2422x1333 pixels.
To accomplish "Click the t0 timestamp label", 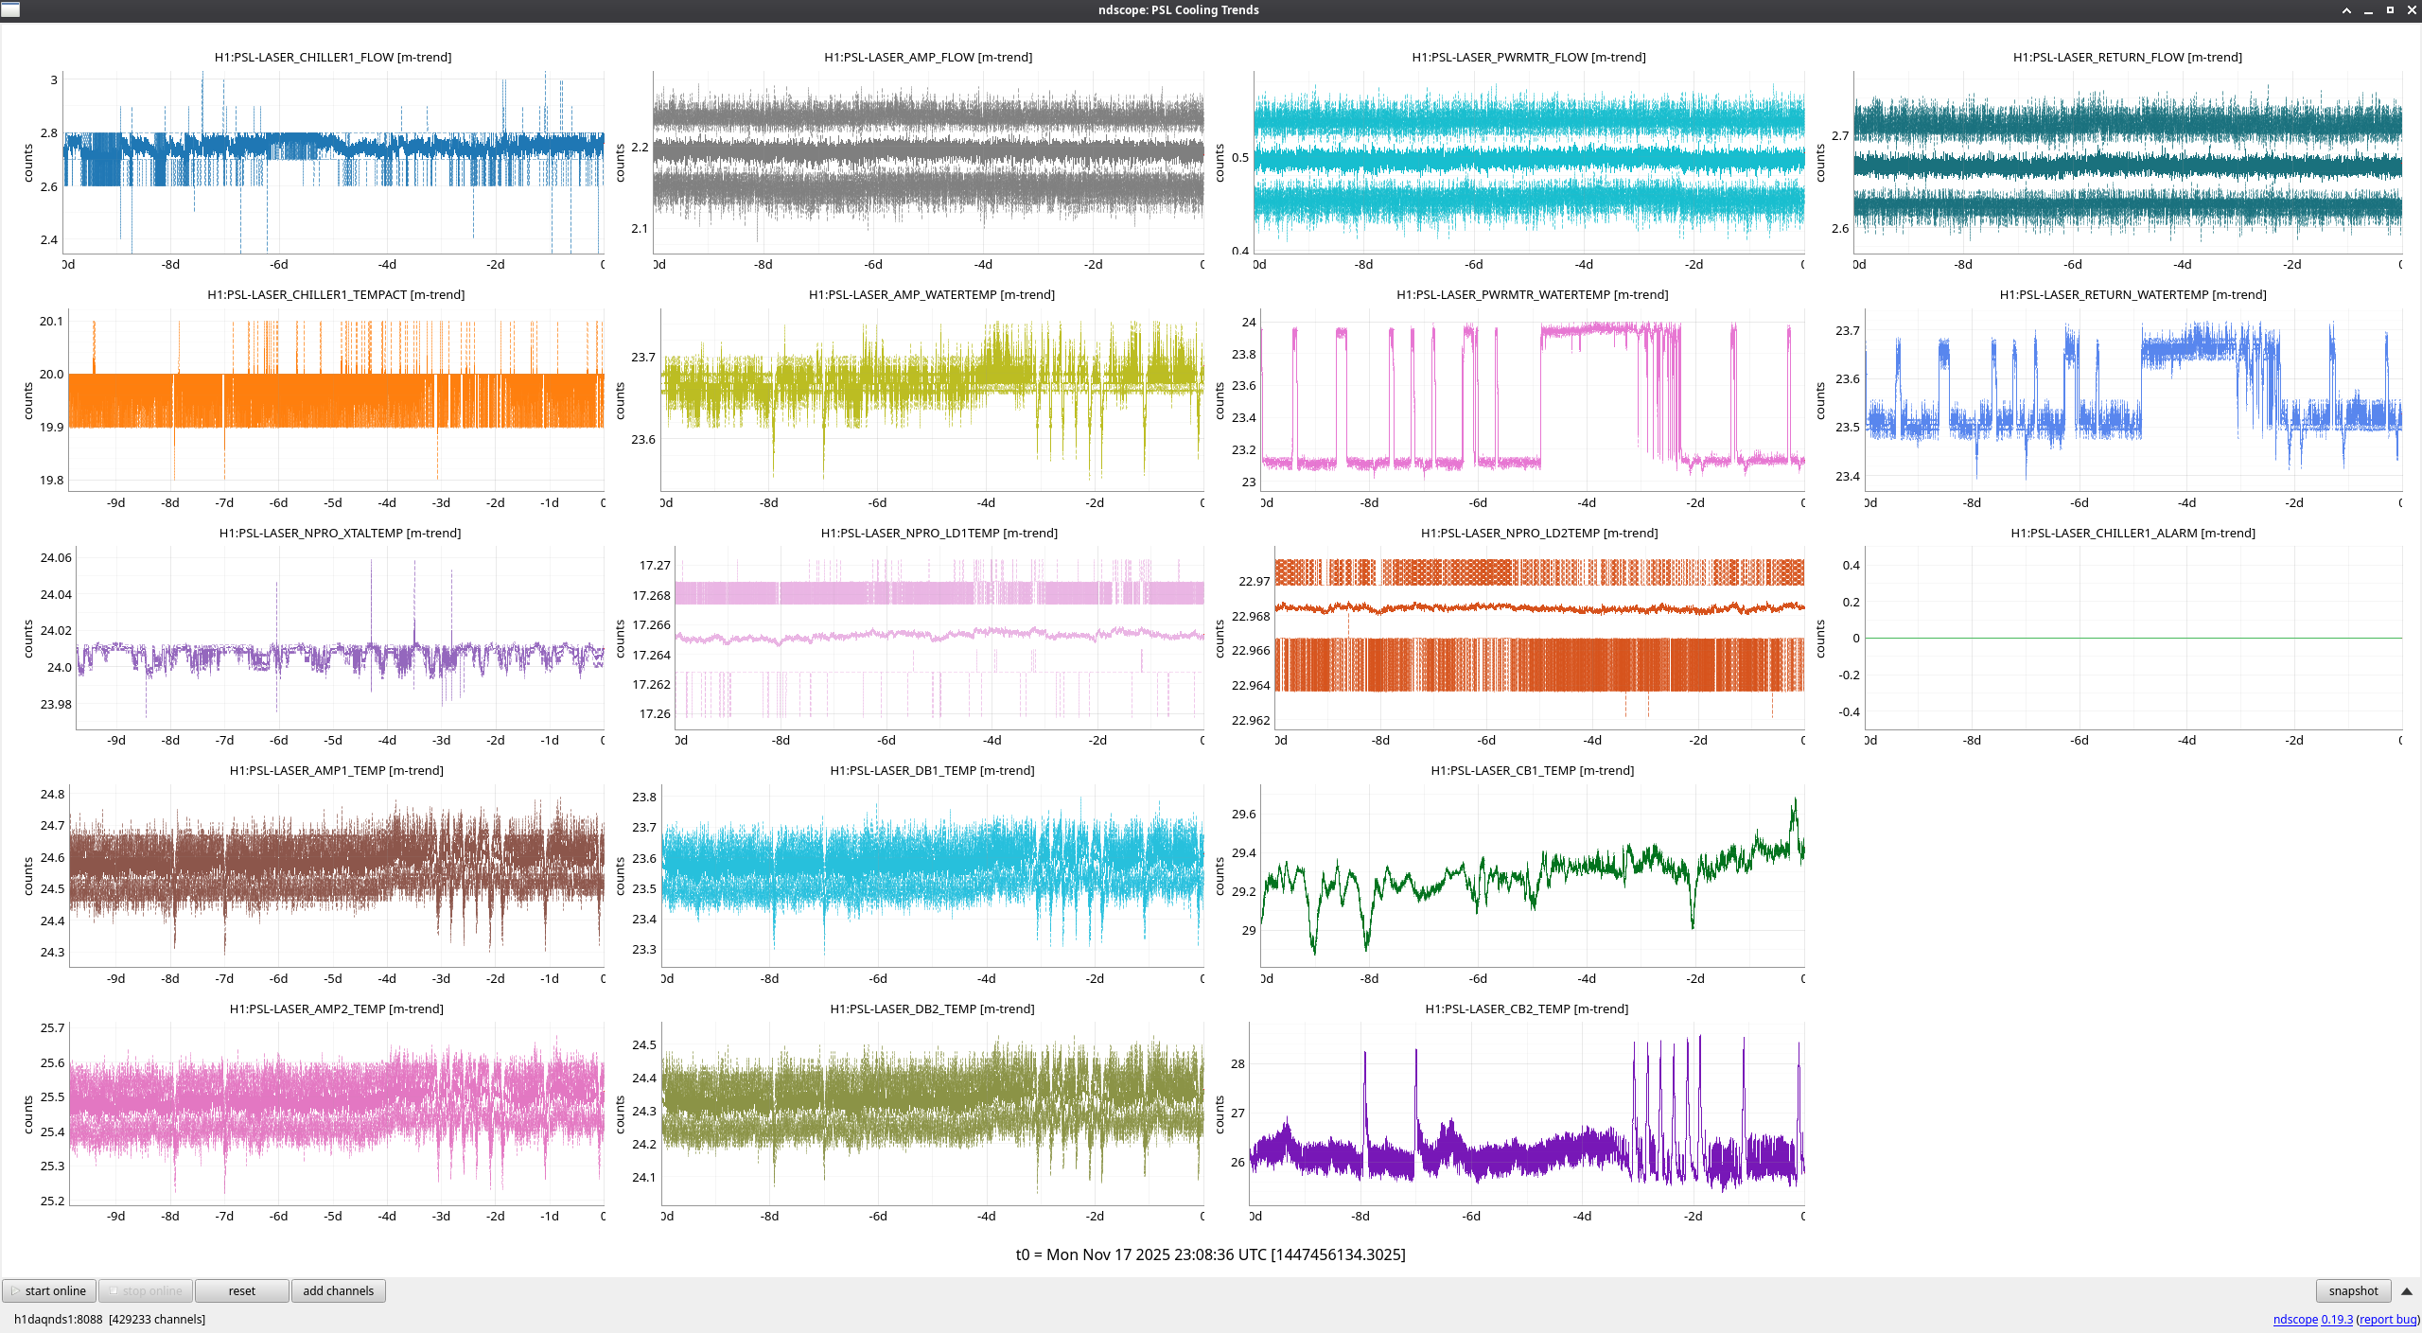I will (1210, 1254).
